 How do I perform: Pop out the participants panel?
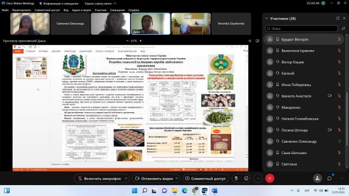pyautogui.click(x=338, y=18)
